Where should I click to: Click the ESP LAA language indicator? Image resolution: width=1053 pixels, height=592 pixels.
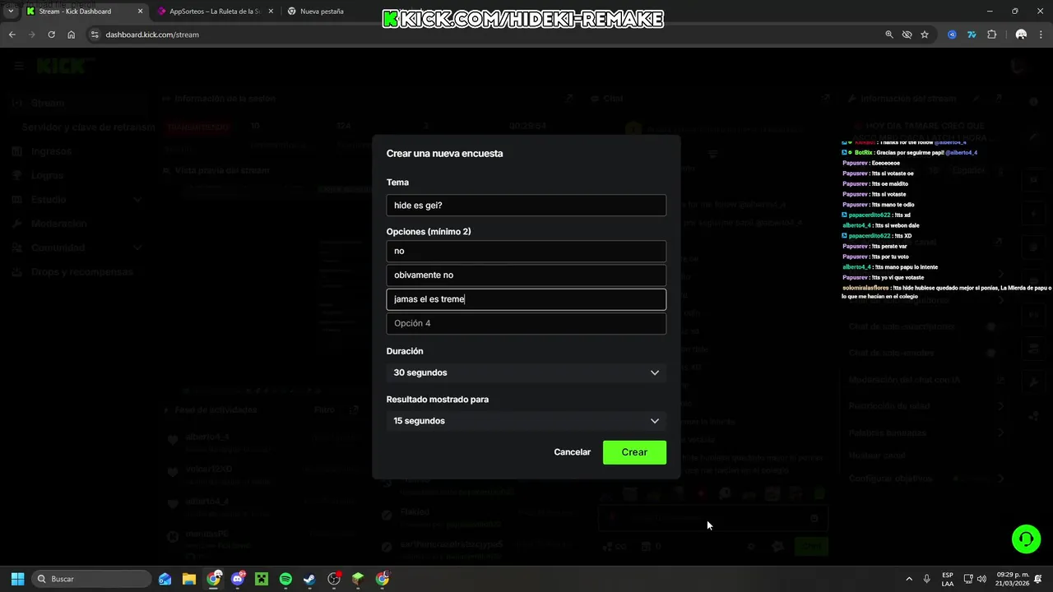(x=948, y=579)
